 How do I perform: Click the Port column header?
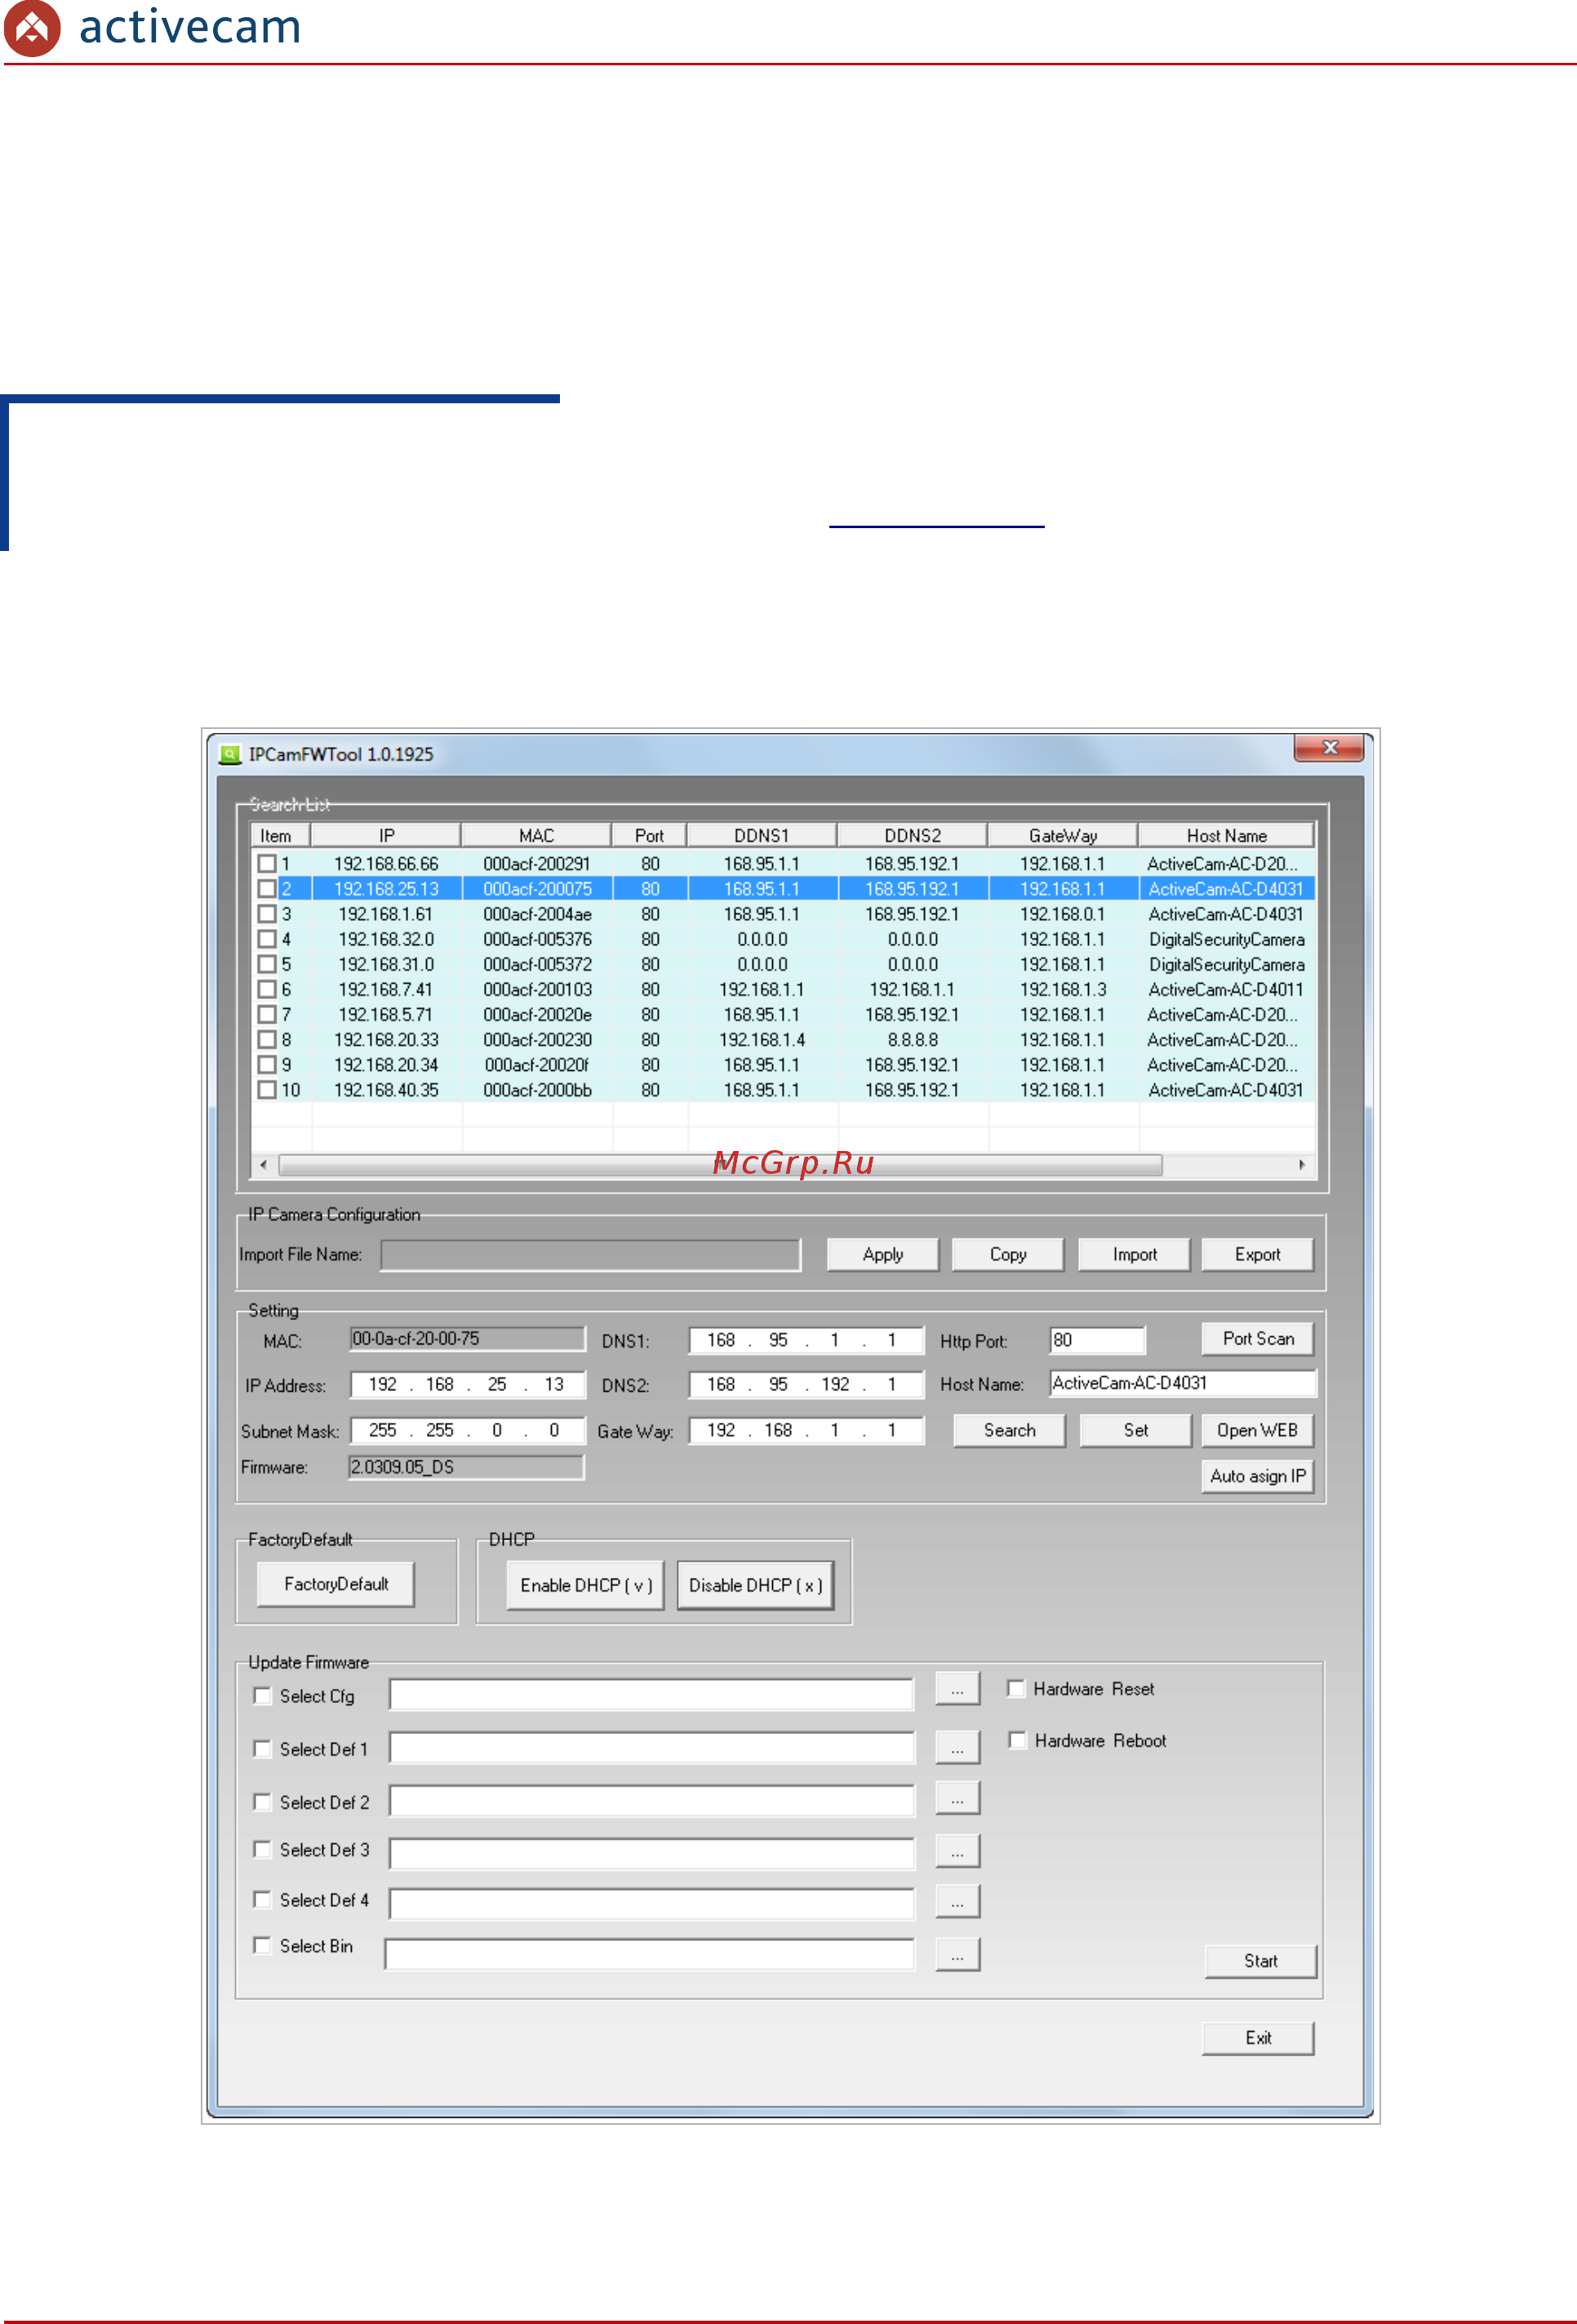coord(649,835)
